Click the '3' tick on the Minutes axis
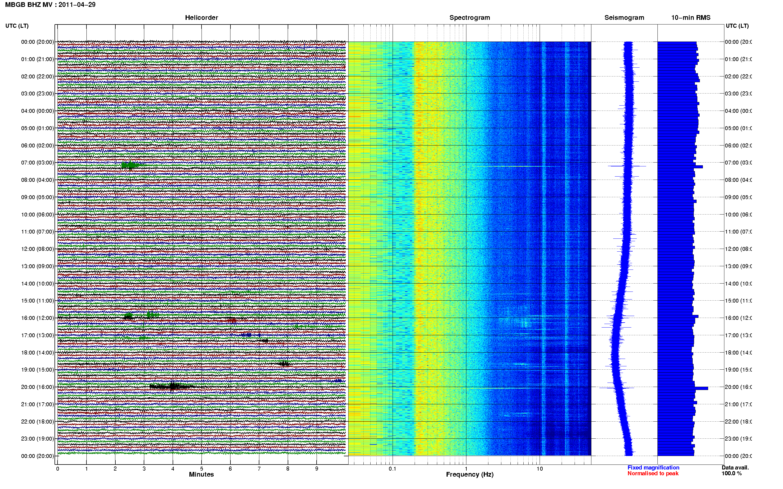 click(x=144, y=469)
